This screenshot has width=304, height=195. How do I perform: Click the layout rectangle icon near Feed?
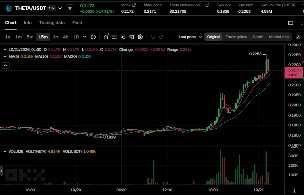click(291, 23)
